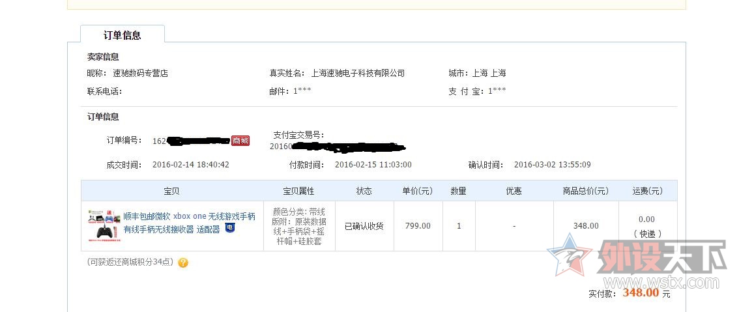Viewport: 739px width, 312px height.
Task: Click the seller nickname 速驰数码专营店
Action: point(141,73)
